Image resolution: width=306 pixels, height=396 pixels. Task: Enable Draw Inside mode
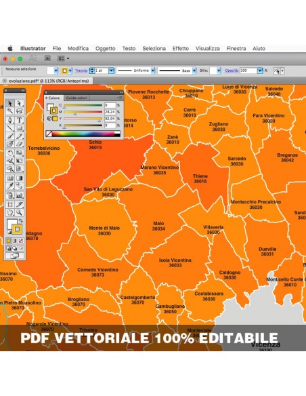tap(21, 248)
